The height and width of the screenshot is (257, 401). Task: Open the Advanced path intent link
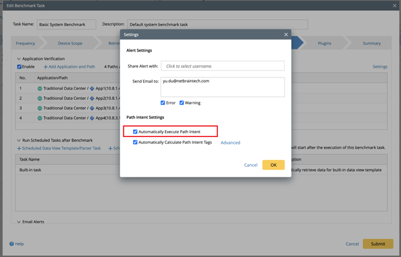tap(231, 143)
